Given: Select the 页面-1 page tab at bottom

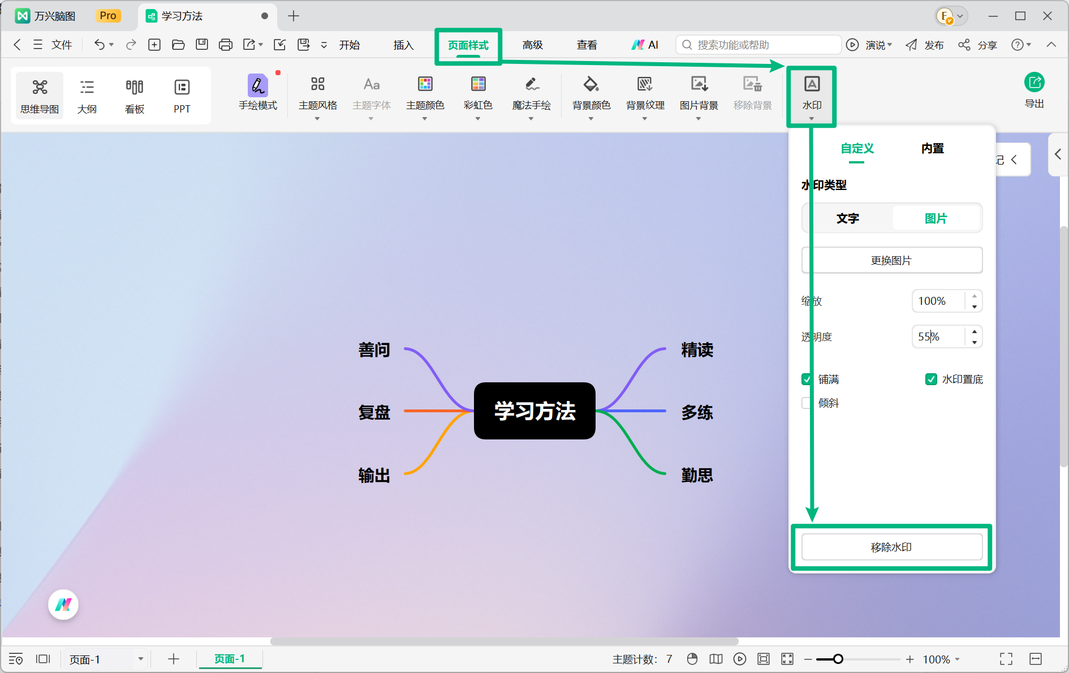Looking at the screenshot, I should [230, 659].
